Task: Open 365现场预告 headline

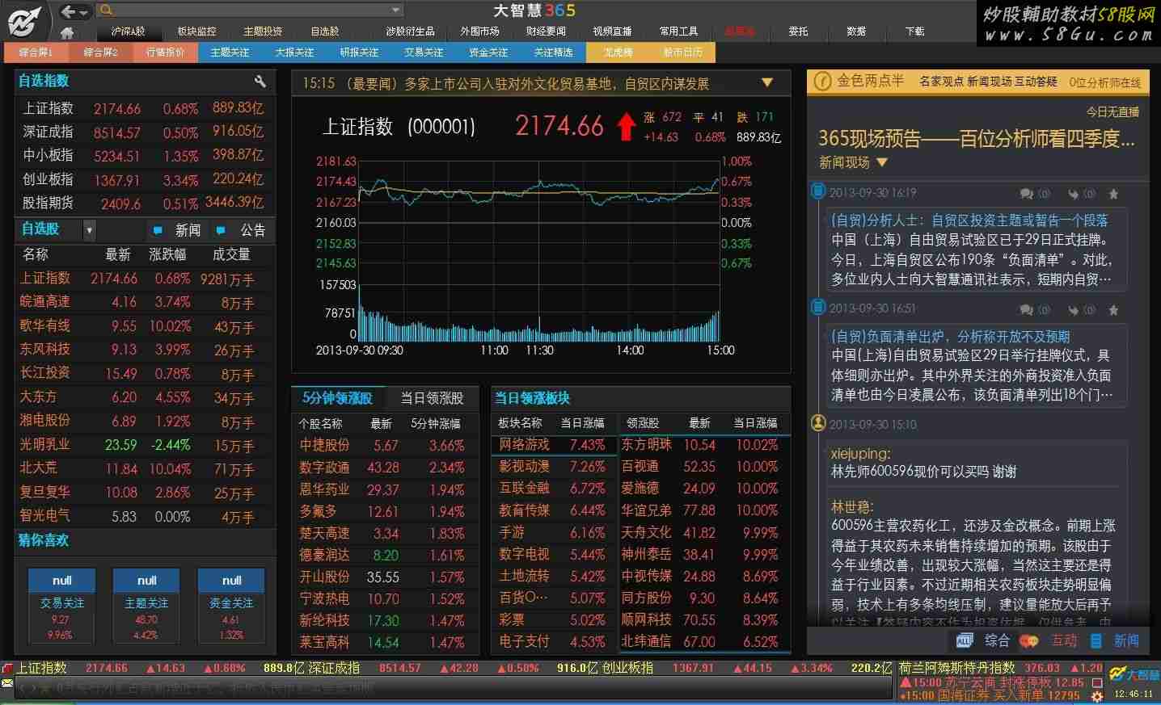Action: pos(977,139)
